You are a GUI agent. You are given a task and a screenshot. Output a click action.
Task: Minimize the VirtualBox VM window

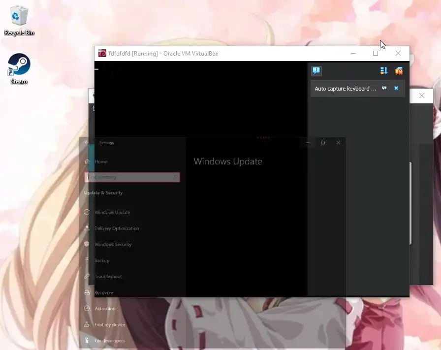(x=353, y=53)
